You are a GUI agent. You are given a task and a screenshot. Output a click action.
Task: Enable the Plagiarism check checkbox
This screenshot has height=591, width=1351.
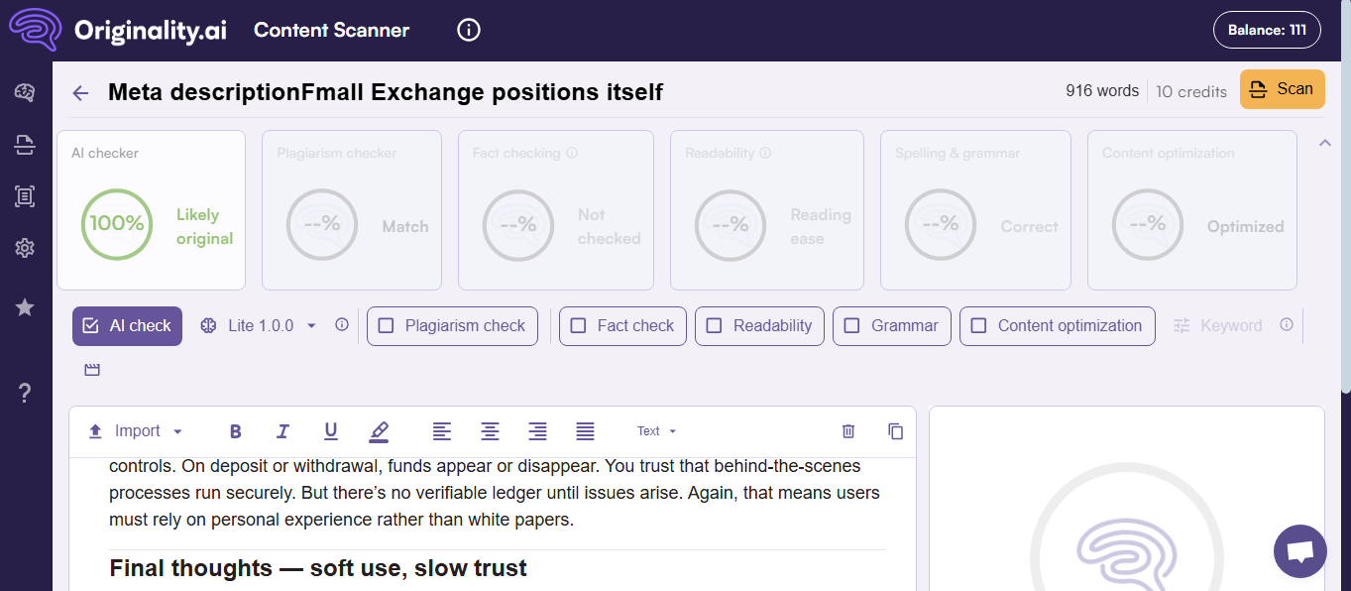tap(387, 325)
